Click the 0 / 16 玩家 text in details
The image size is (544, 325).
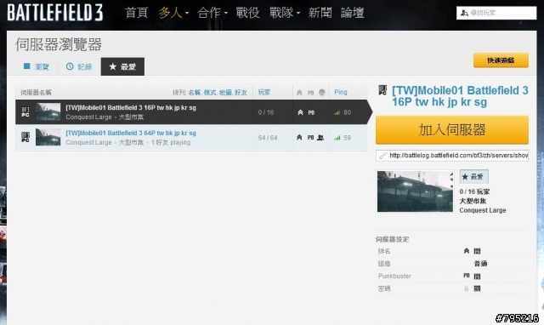tap(474, 191)
